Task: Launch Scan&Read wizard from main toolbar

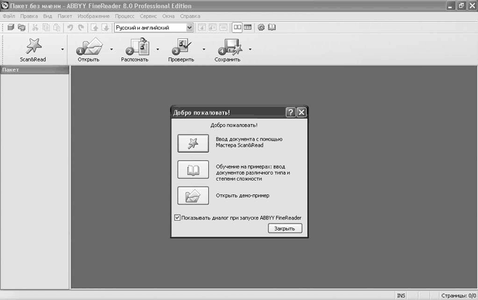Action: (x=33, y=50)
